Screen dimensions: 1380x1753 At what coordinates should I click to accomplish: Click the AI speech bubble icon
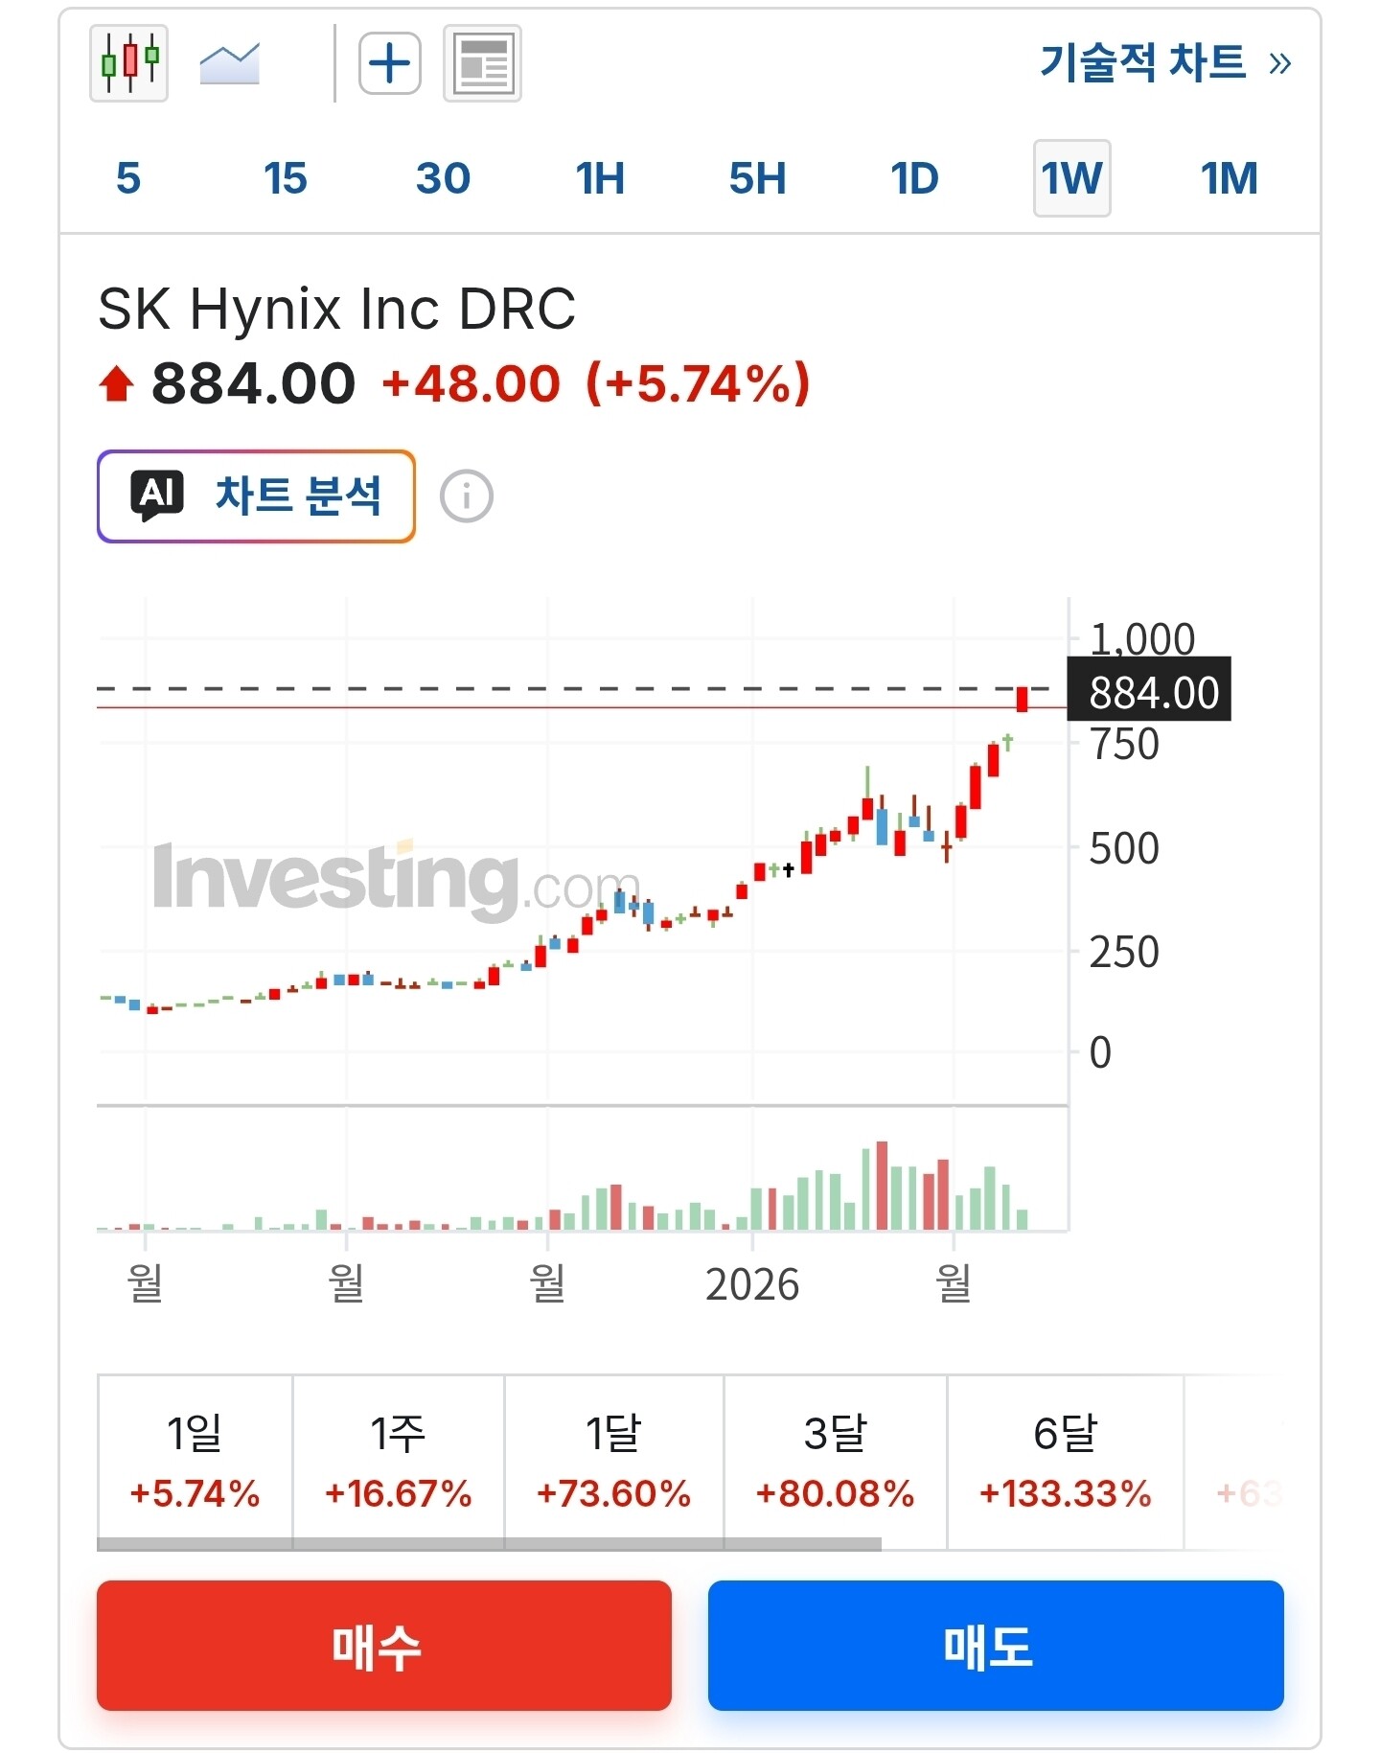coord(157,496)
